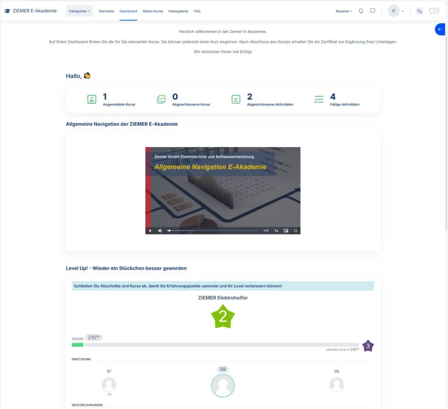Click the dark mode moon icon
This screenshot has height=409, width=448.
[420, 11]
